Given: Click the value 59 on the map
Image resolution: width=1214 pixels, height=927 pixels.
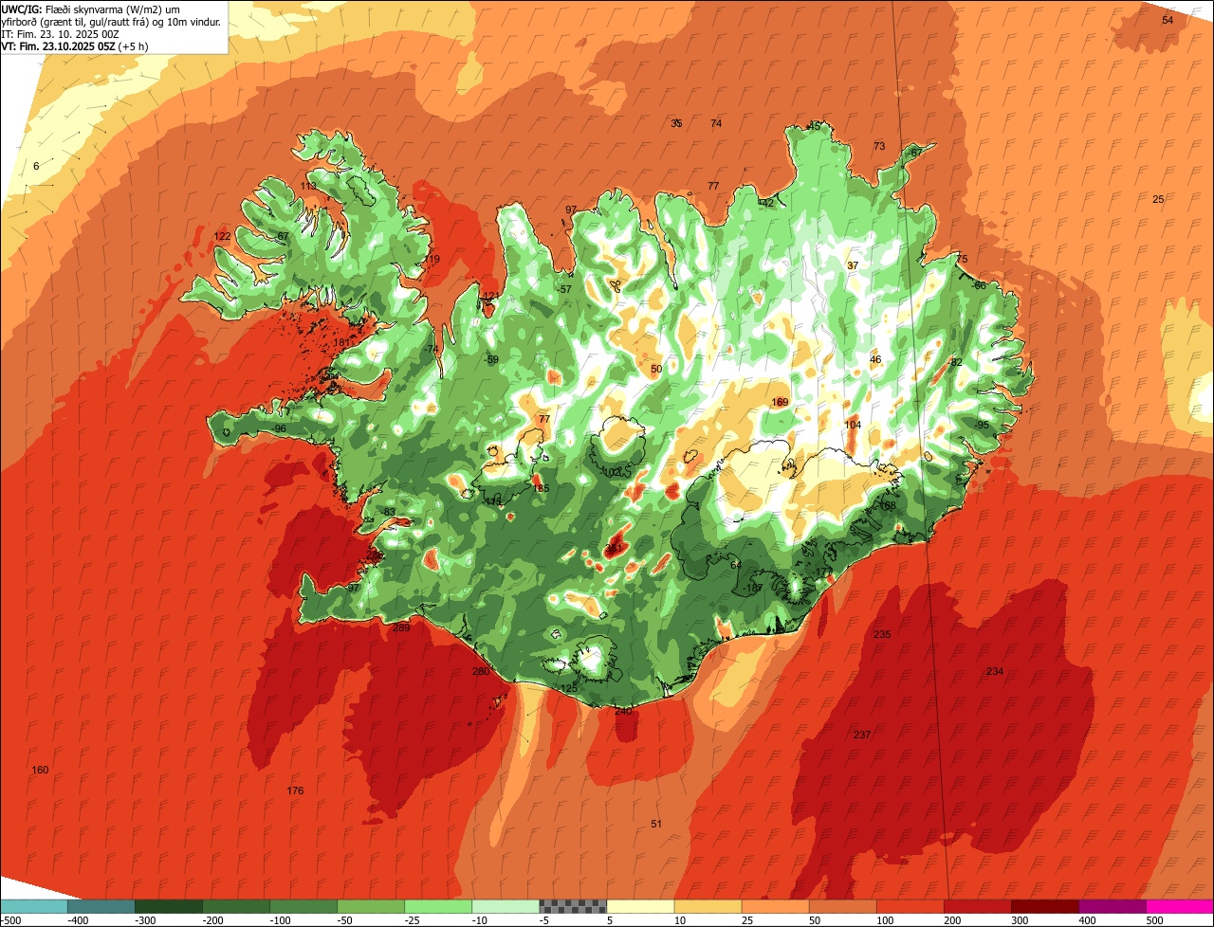Looking at the screenshot, I should coord(492,359).
